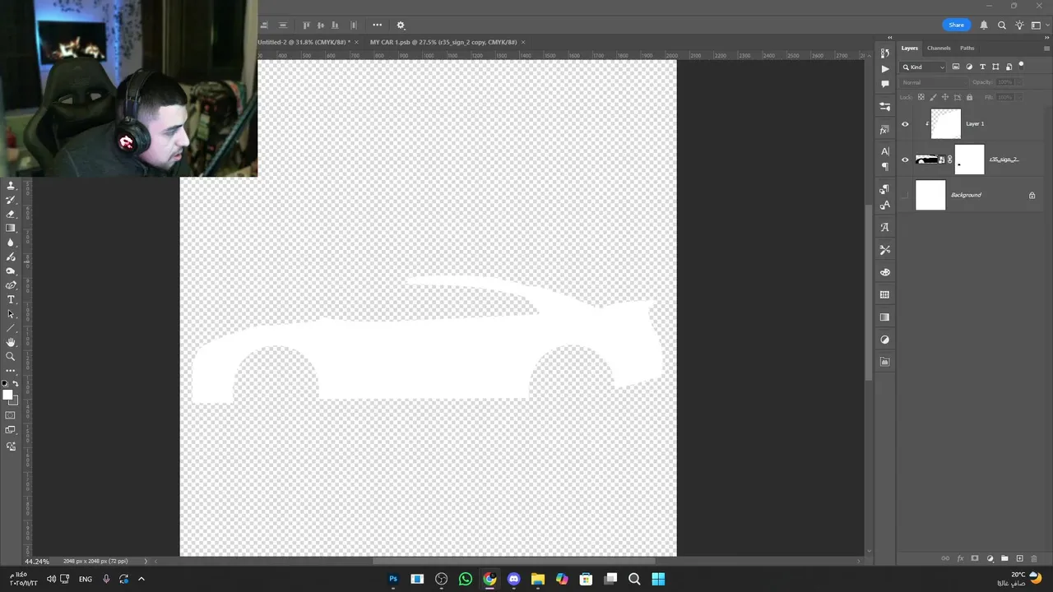The width and height of the screenshot is (1053, 592).
Task: Select the Type tool
Action: pyautogui.click(x=11, y=299)
